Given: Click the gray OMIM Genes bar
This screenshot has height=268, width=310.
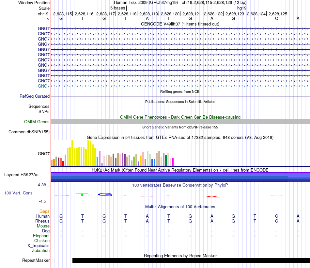Looking at the screenshot, I should (x=180, y=122).
